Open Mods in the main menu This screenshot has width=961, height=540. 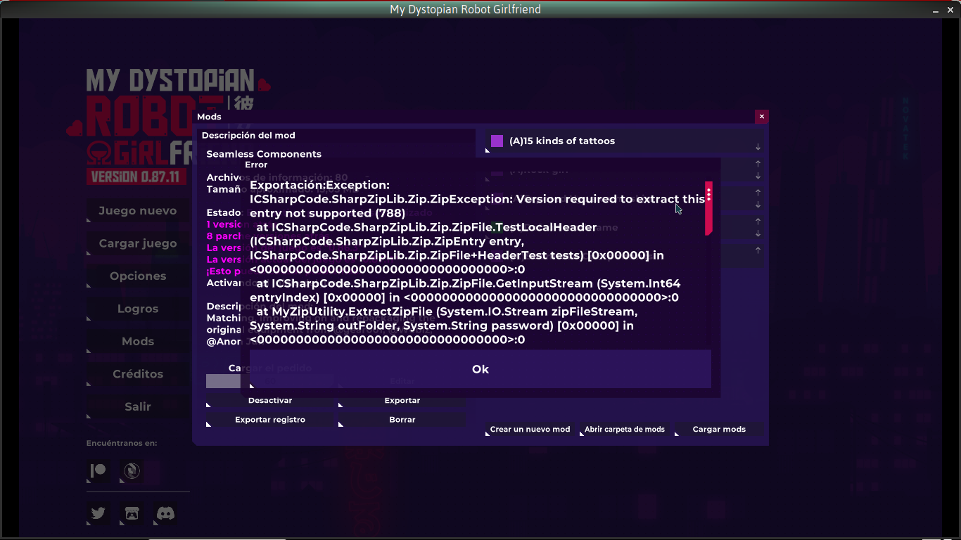pos(138,341)
